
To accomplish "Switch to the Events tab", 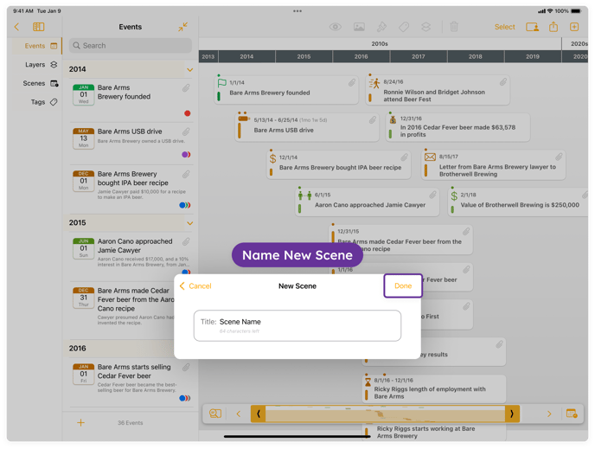I will click(37, 46).
